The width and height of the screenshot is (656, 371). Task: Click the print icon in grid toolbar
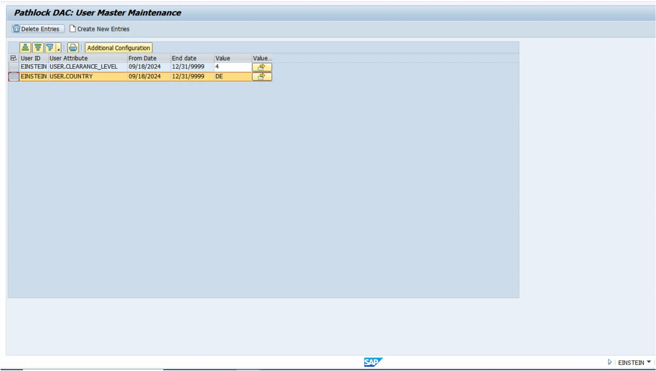coord(73,48)
